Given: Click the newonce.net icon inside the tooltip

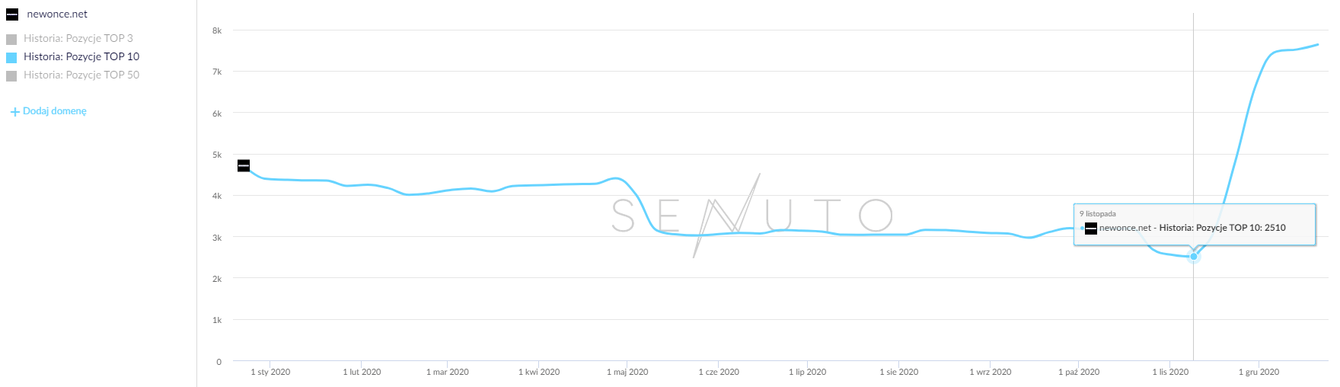Looking at the screenshot, I should 1091,228.
